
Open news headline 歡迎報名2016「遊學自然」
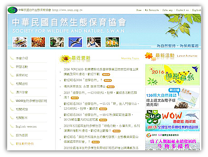click(x=83, y=80)
